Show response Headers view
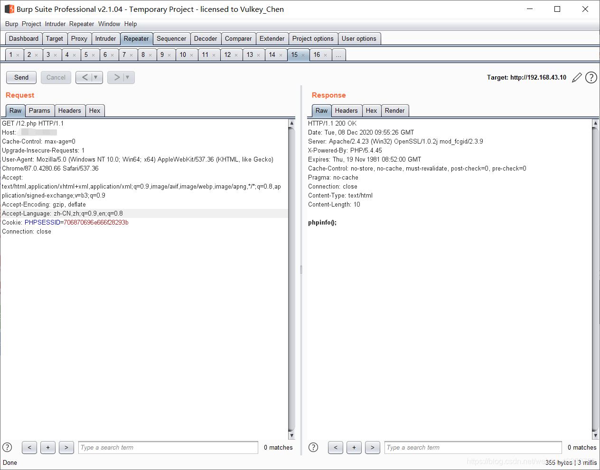This screenshot has height=470, width=600. pyautogui.click(x=347, y=111)
